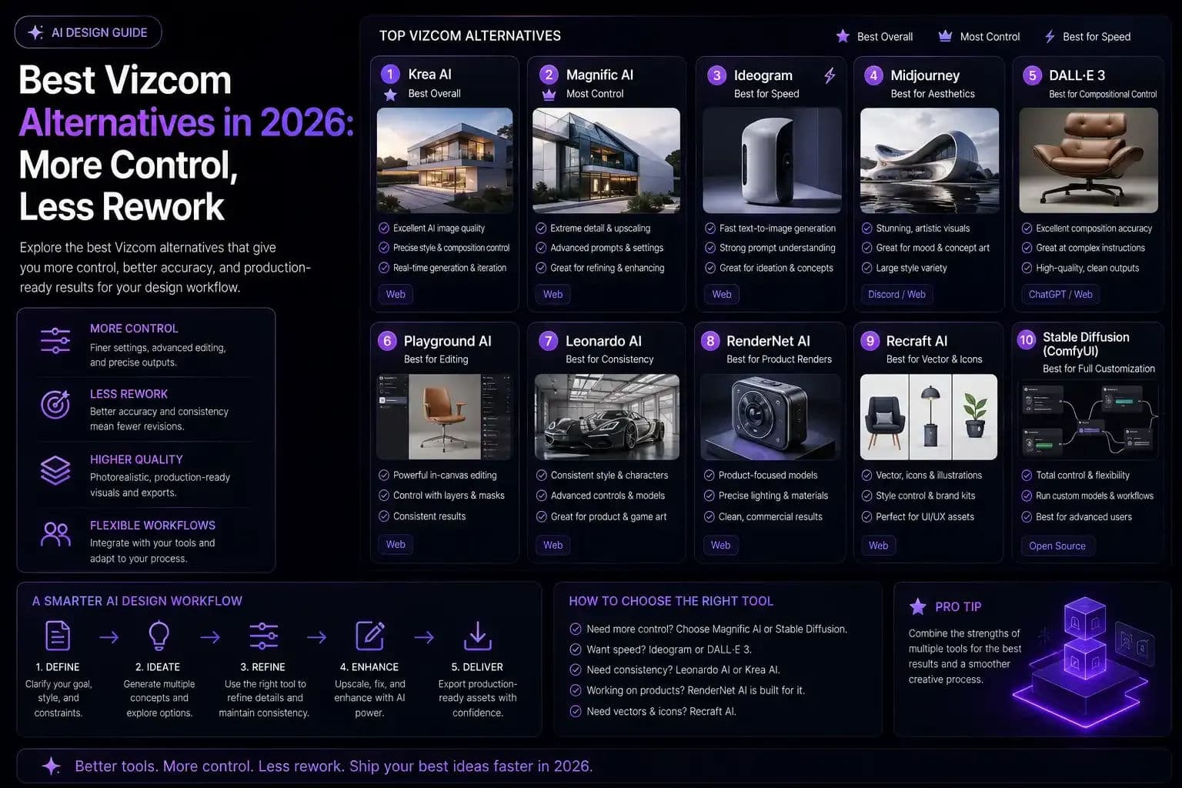Click the number 1 badge on Krea AI
Screen dimensions: 1182x788
390,74
